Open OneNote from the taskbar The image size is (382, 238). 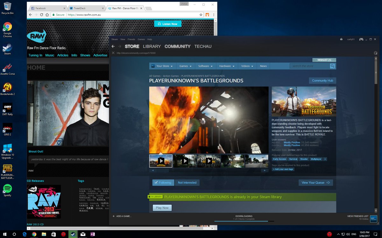point(92,234)
